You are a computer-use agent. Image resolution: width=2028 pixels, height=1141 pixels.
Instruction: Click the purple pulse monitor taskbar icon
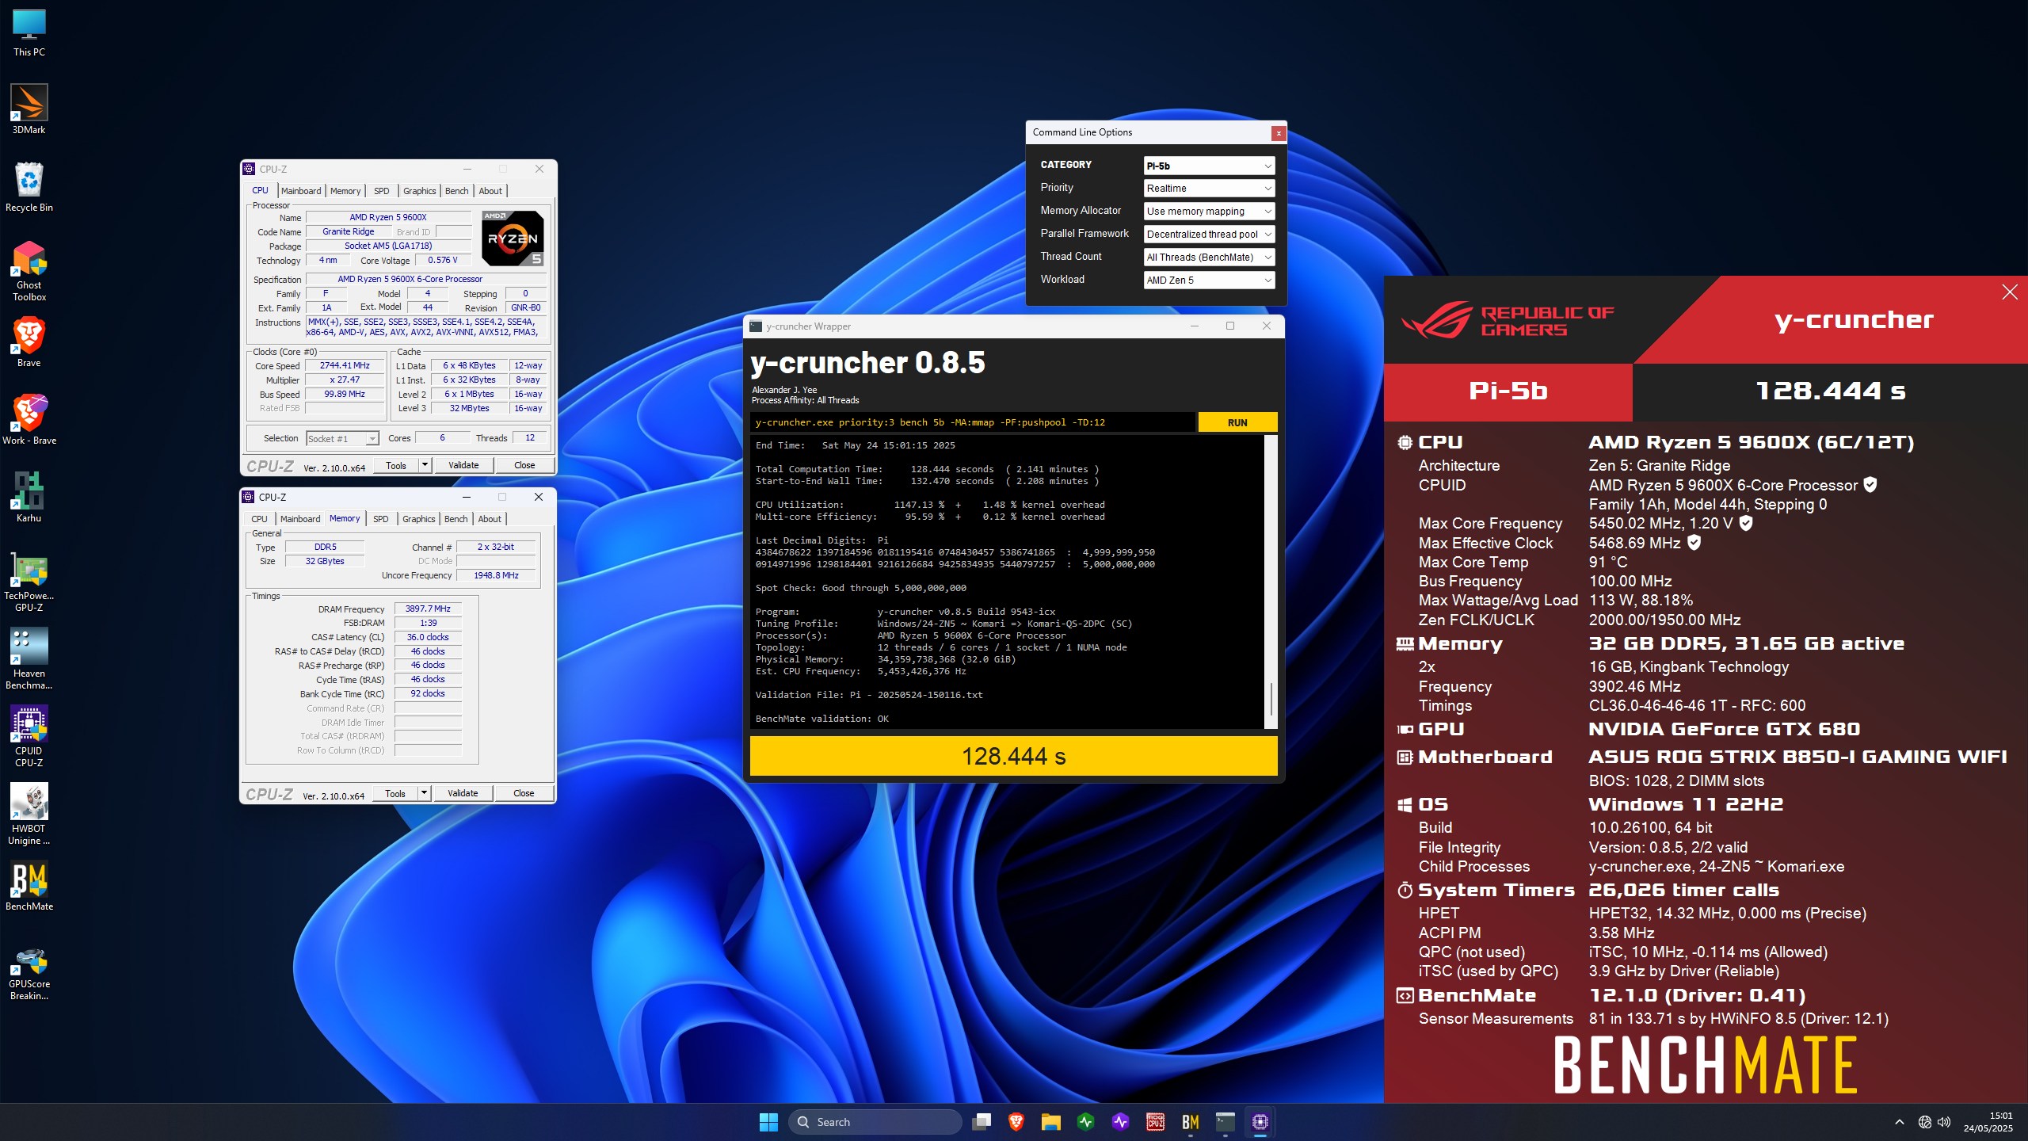(x=1121, y=1122)
